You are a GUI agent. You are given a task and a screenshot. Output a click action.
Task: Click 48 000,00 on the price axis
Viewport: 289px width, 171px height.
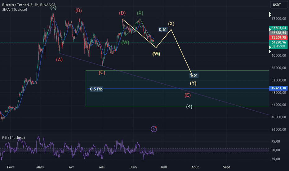279,92
